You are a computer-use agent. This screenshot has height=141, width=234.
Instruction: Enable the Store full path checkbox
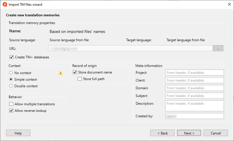[80, 79]
